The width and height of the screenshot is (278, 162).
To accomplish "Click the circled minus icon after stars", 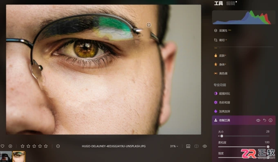I will (58, 146).
